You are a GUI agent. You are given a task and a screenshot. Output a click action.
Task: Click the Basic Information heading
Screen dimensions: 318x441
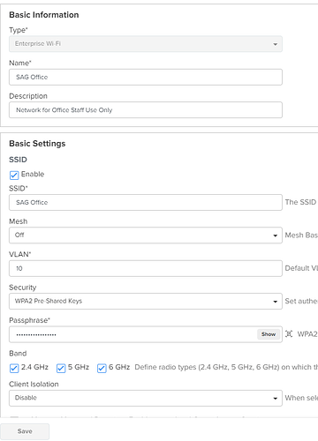[44, 15]
